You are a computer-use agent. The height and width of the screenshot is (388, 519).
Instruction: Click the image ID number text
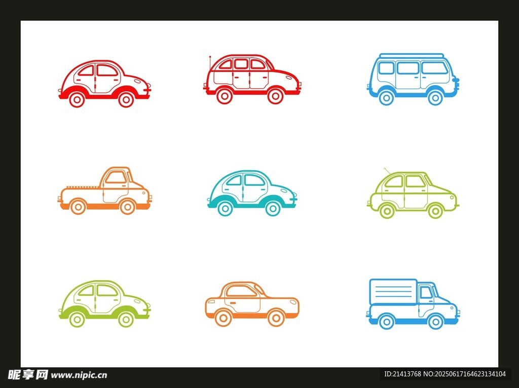pos(403,374)
